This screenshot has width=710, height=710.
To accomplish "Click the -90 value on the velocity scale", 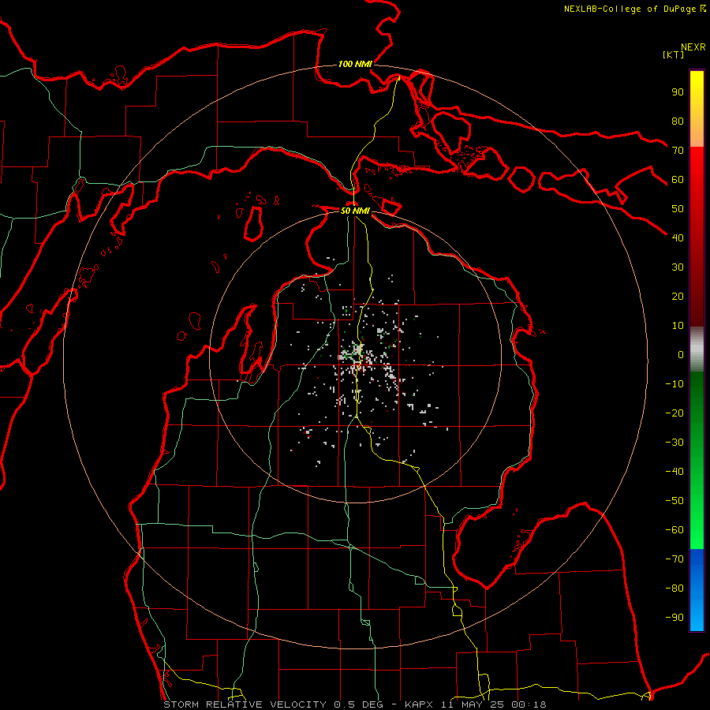I will click(674, 618).
